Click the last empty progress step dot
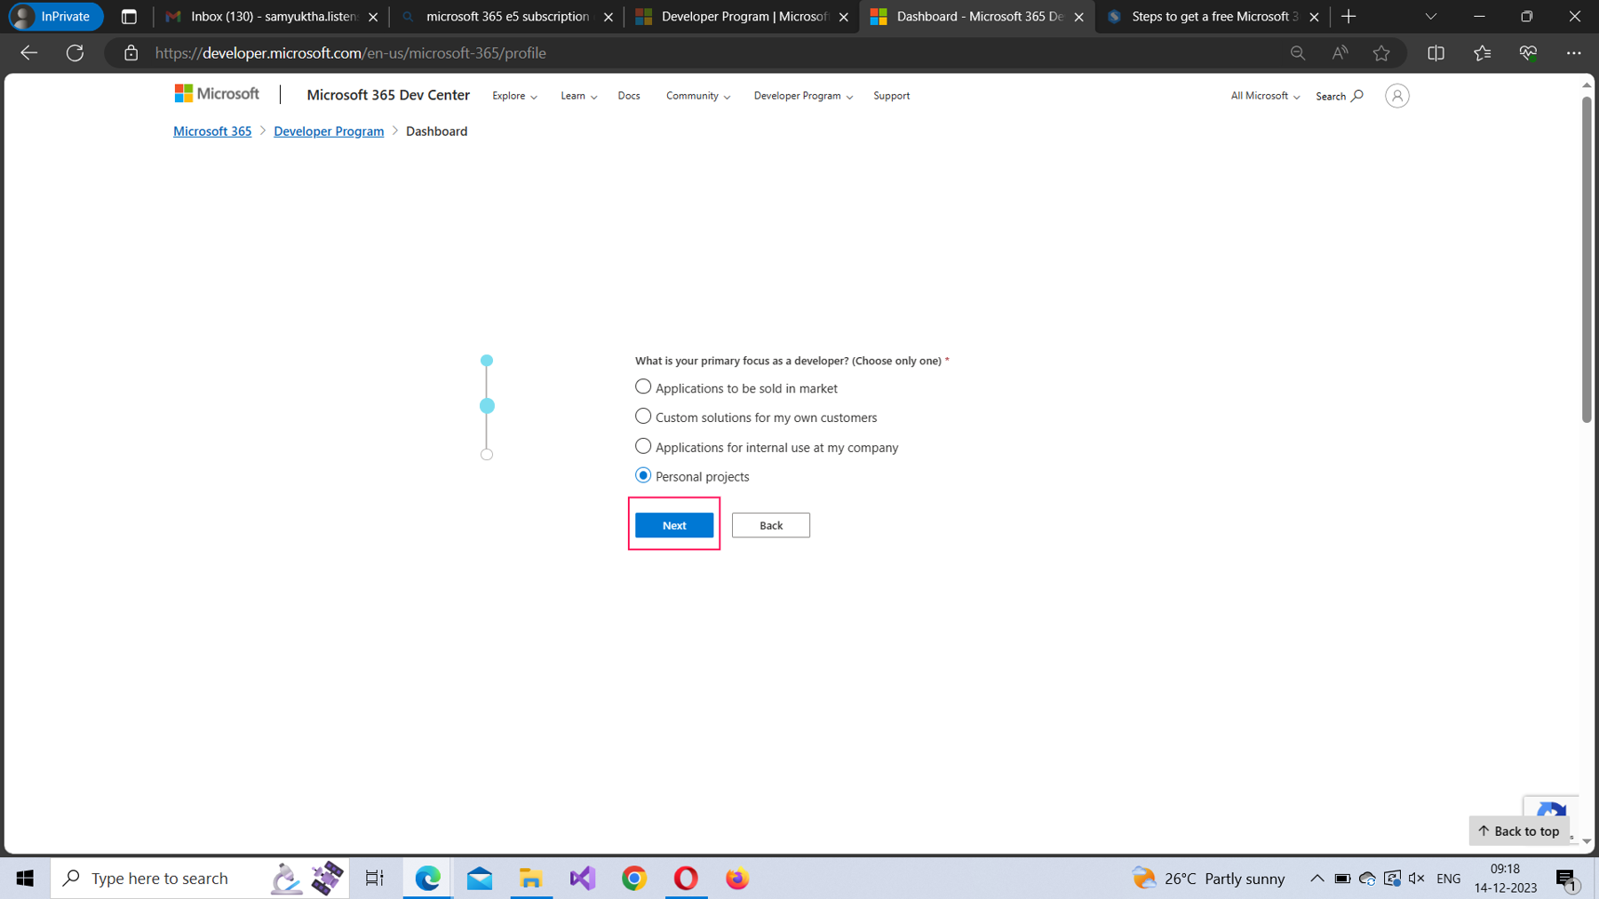This screenshot has width=1599, height=899. [487, 455]
